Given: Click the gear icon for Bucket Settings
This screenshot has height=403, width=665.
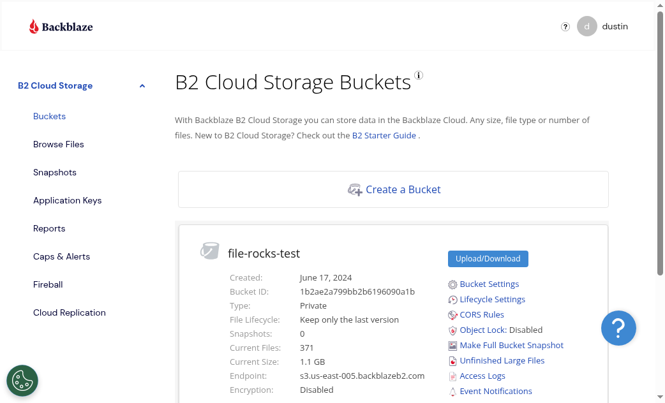Looking at the screenshot, I should [x=452, y=284].
